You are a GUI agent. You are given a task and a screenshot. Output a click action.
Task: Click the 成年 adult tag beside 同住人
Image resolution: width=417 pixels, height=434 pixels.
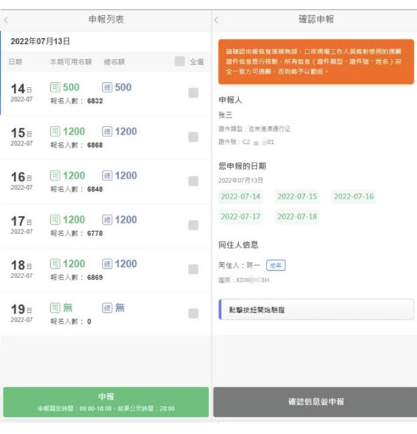(x=275, y=265)
